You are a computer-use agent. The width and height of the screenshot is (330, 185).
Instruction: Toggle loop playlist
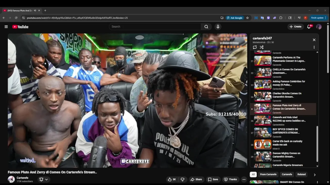[255, 47]
